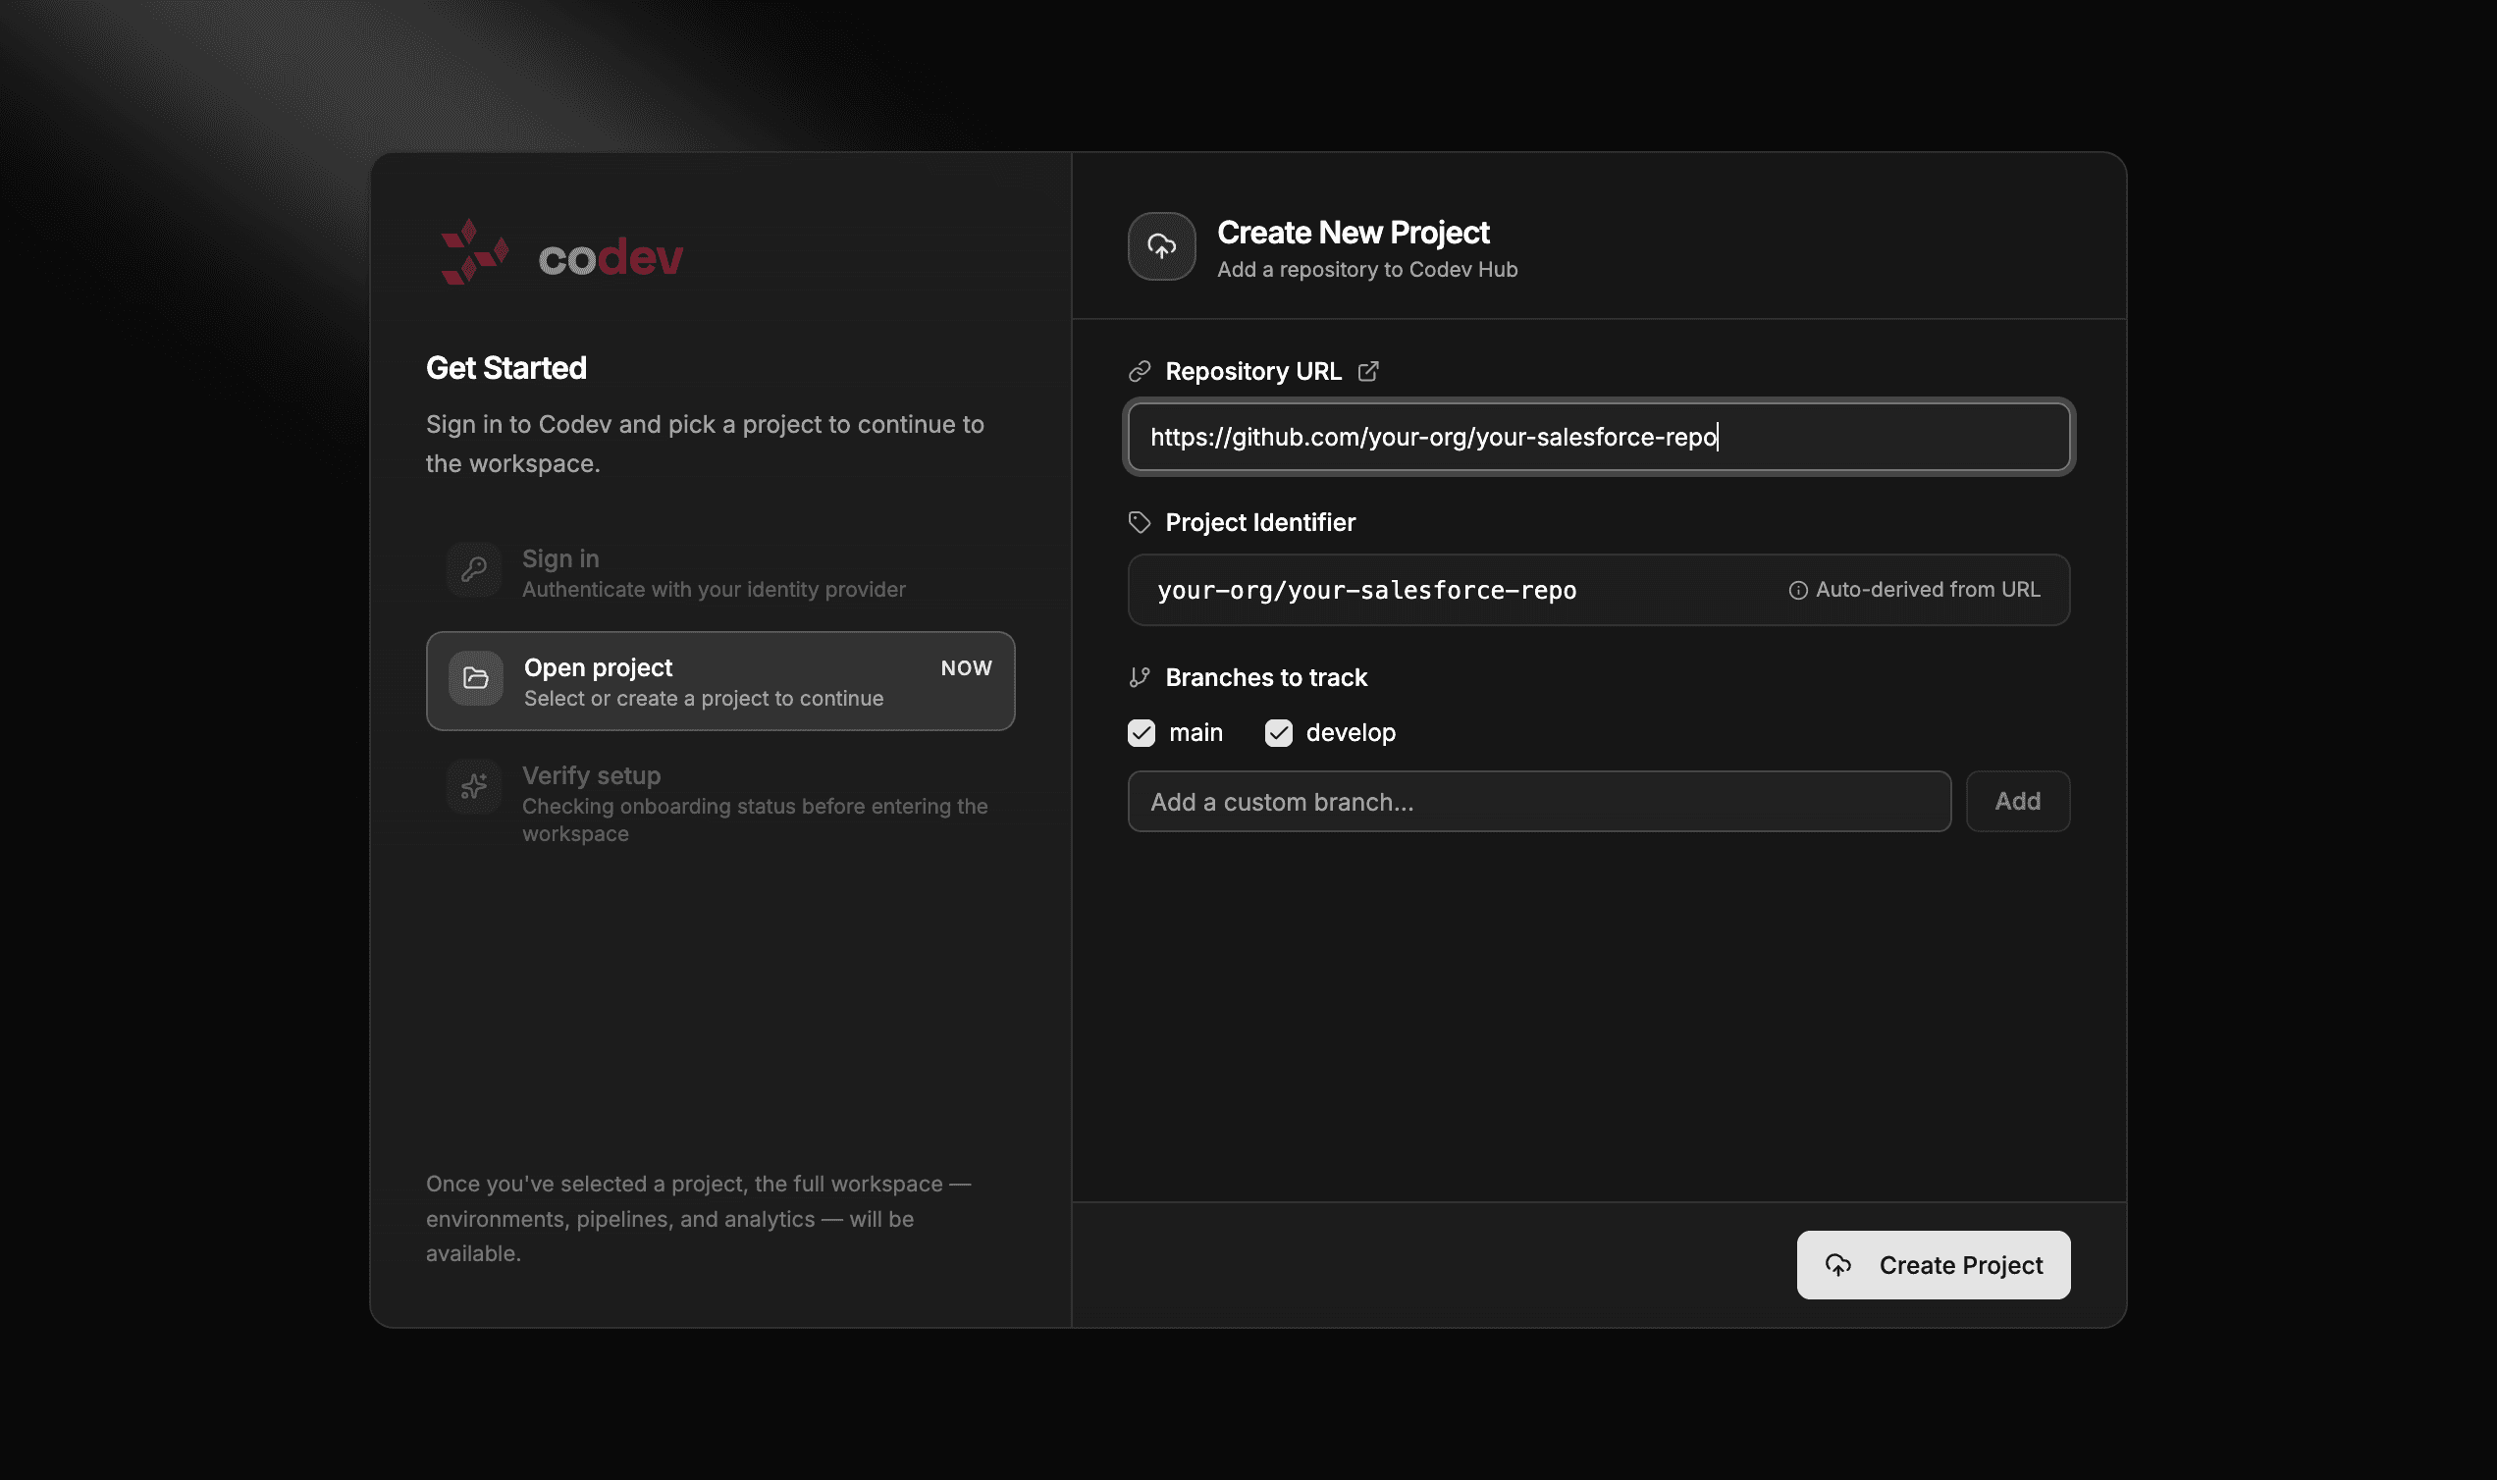Click the NOW badge on Open project
The height and width of the screenshot is (1480, 2497).
[966, 668]
